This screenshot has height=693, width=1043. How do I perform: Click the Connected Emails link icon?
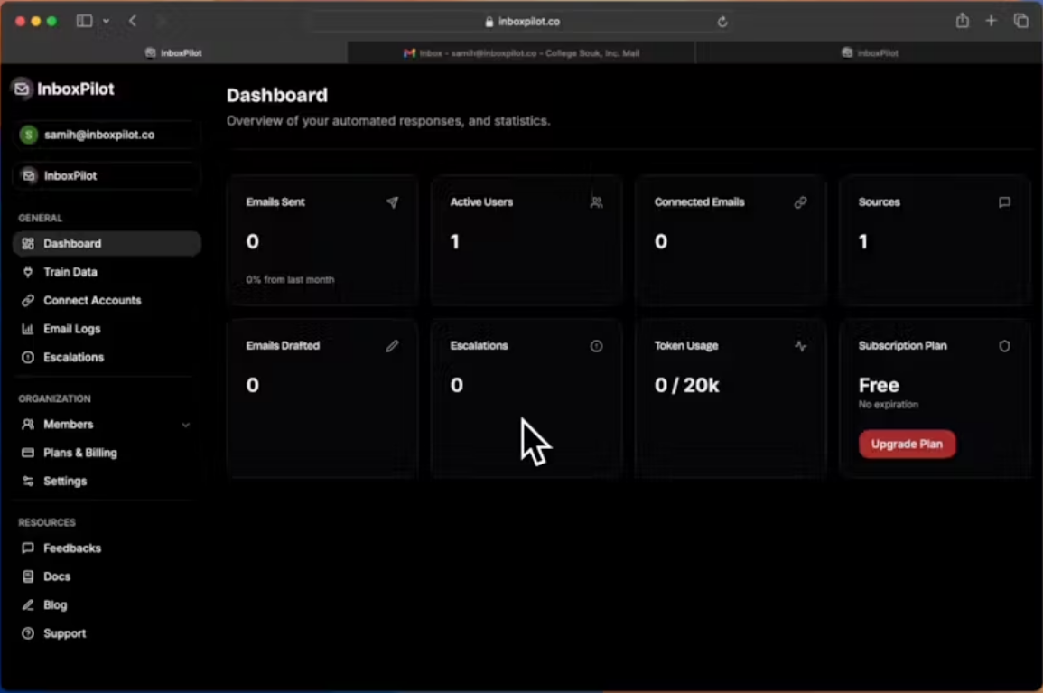tap(801, 202)
